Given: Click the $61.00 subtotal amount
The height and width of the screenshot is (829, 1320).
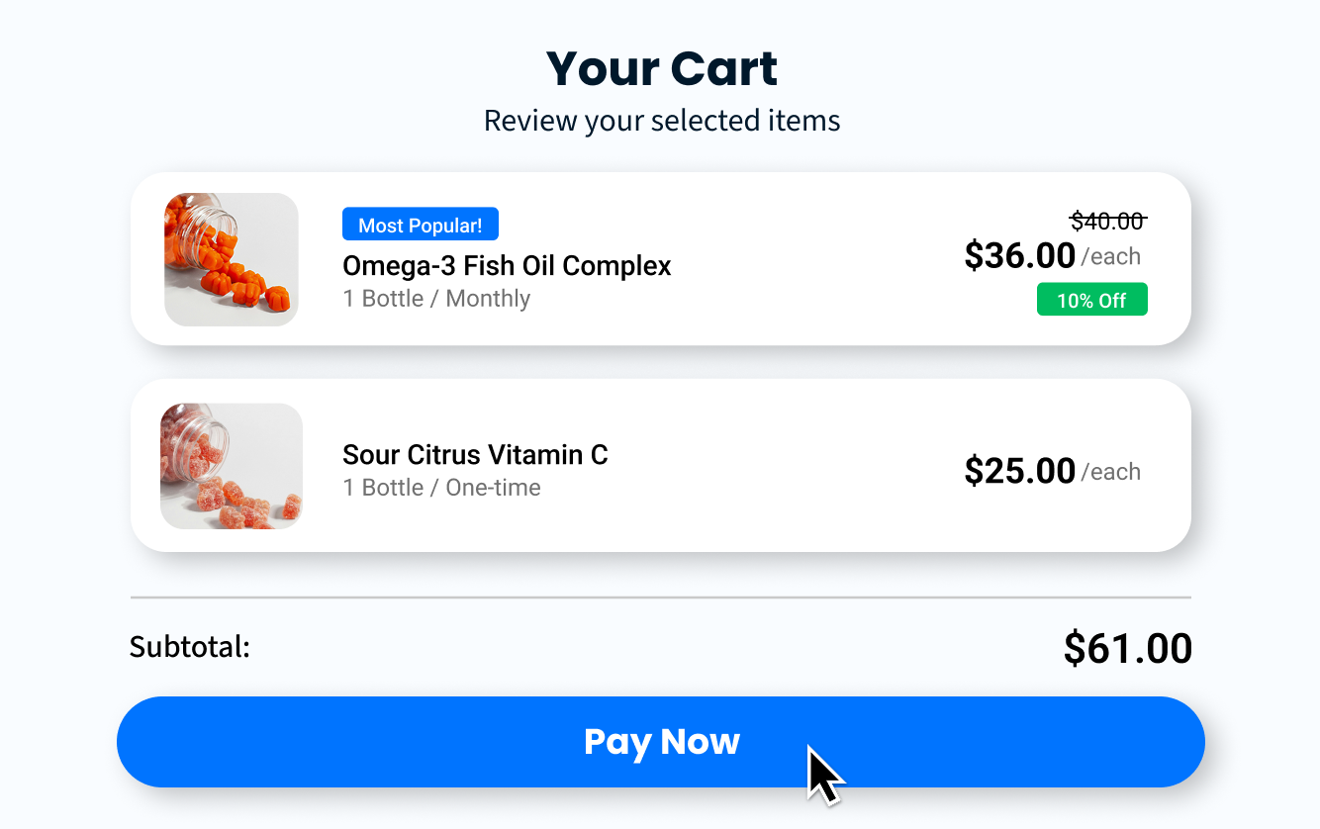Looking at the screenshot, I should click(x=1126, y=648).
